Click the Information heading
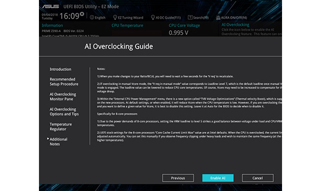The height and width of the screenshot is (191, 321). [52, 26]
